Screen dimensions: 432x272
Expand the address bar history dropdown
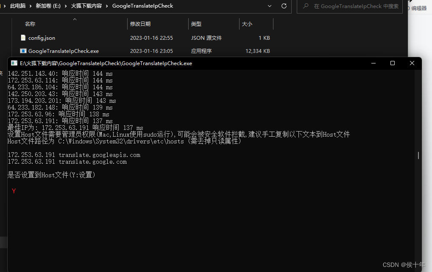(270, 6)
